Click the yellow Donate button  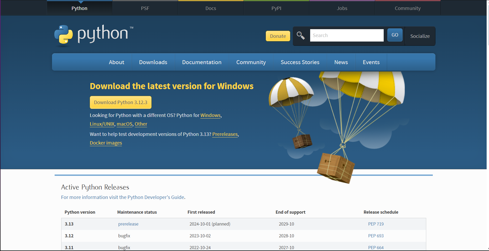[278, 36]
